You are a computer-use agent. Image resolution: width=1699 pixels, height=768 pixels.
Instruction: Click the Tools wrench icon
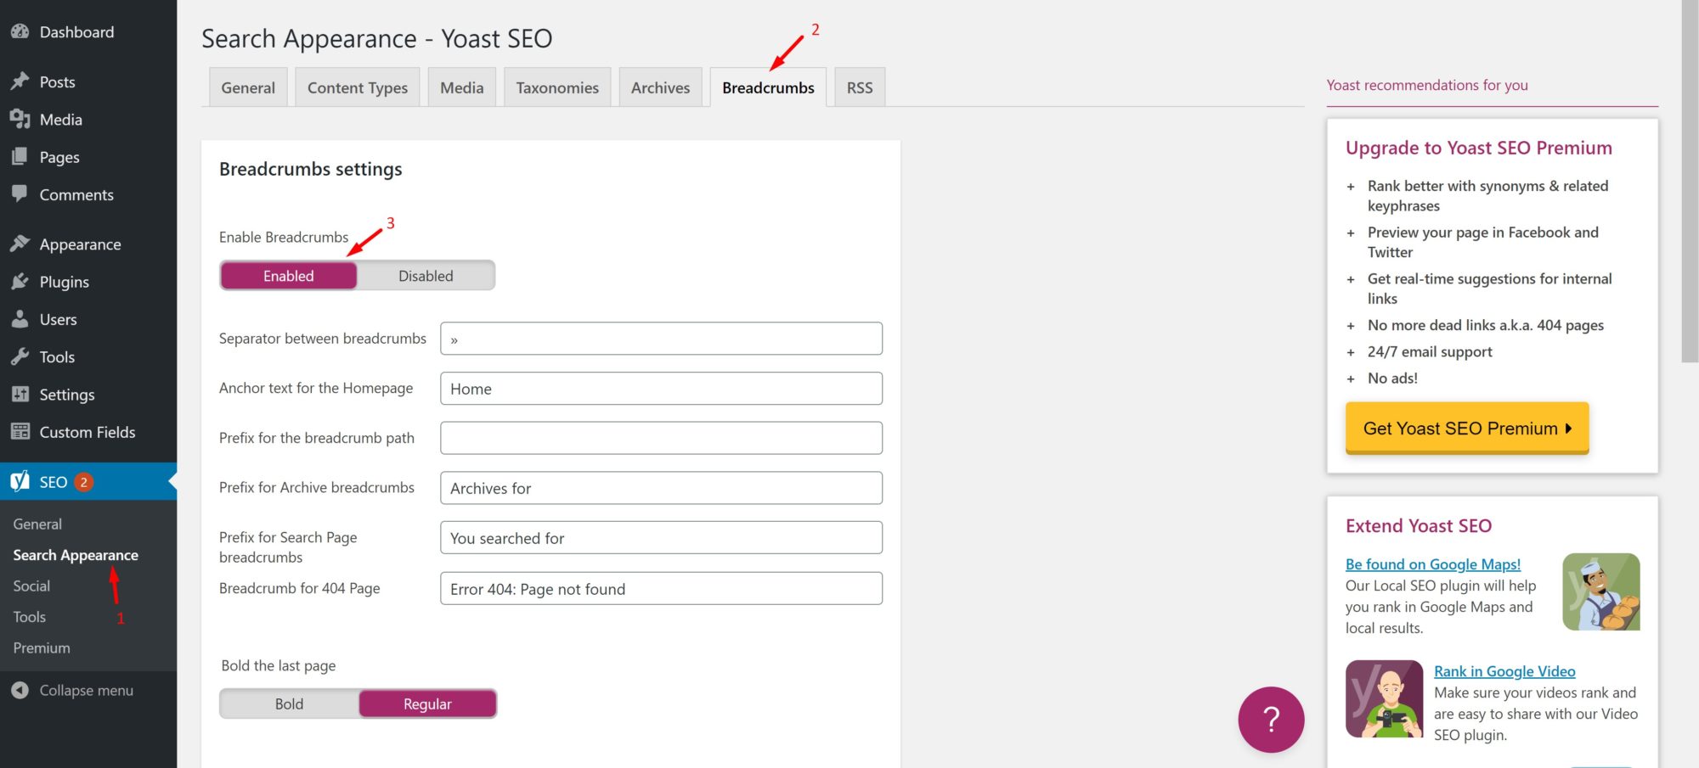(20, 356)
